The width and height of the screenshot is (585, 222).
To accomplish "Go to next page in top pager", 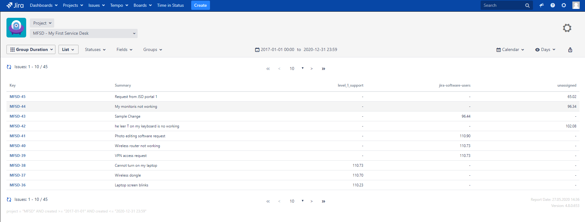I will click(312, 69).
